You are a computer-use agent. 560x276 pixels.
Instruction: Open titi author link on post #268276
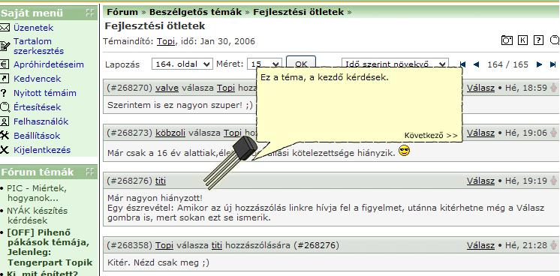[x=161, y=181]
